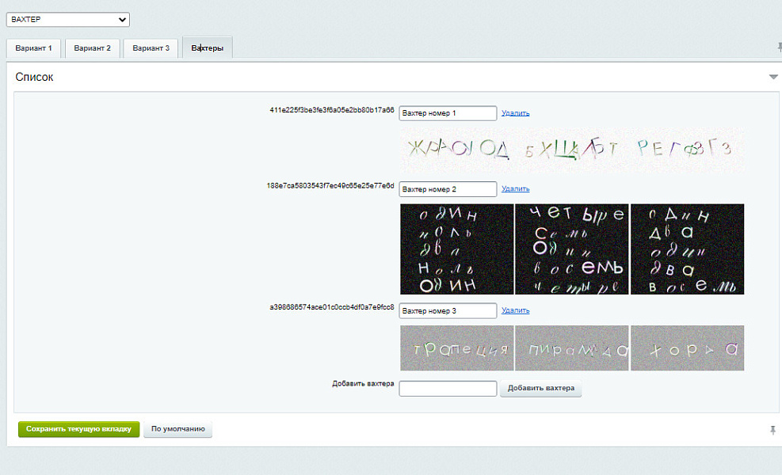Screen dimensions: 782x475
Task: Focus the Вахтер номер 2 name field
Action: 448,189
